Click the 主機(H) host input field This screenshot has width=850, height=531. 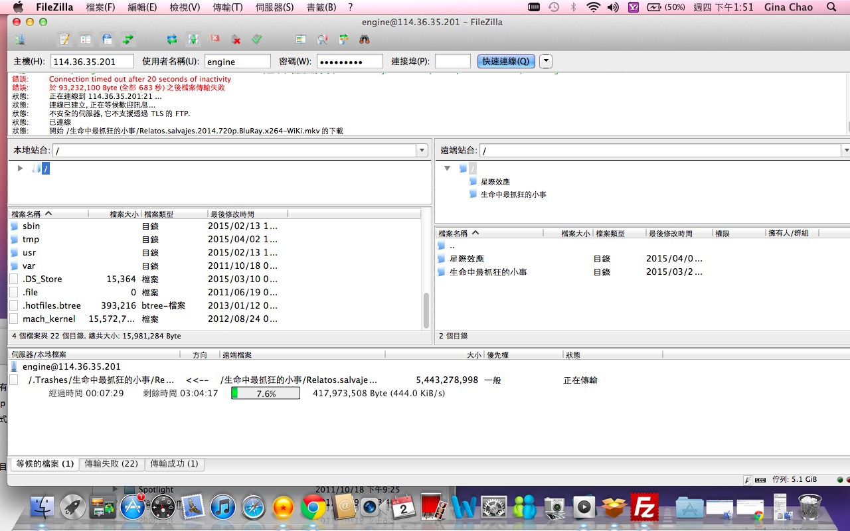pos(92,61)
